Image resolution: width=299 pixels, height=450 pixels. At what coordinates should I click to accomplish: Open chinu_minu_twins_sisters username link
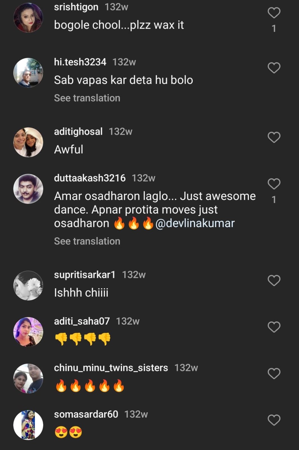[111, 368]
